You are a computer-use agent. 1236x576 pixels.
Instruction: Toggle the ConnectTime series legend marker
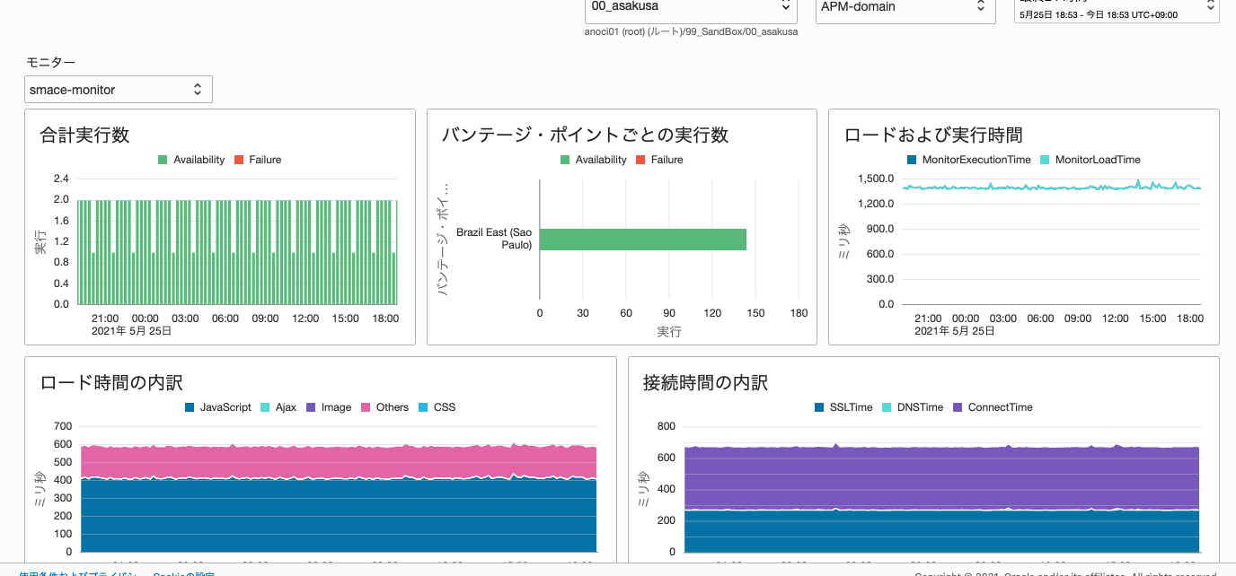993,406
